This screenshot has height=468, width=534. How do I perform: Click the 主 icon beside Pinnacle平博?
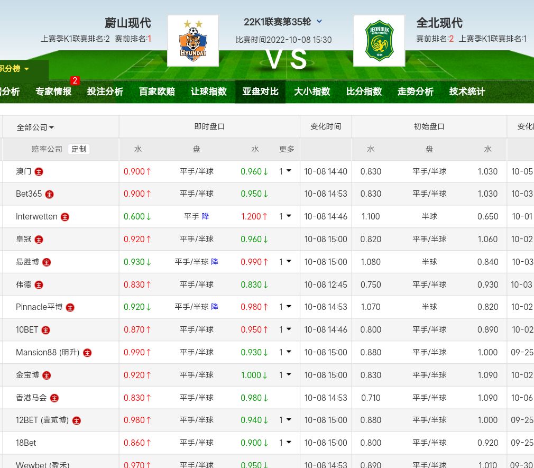(70, 307)
